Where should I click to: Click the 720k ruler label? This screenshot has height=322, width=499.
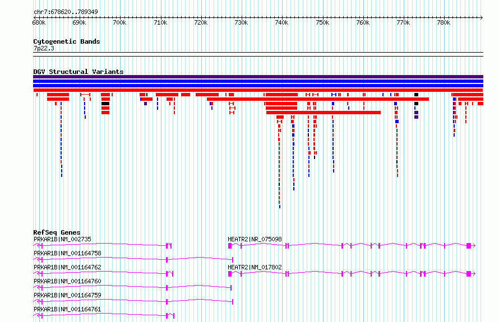tap(201, 23)
